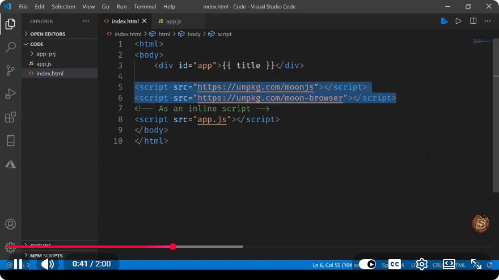Seek the video at the progress scrubber
499x280 pixels.
(173, 247)
